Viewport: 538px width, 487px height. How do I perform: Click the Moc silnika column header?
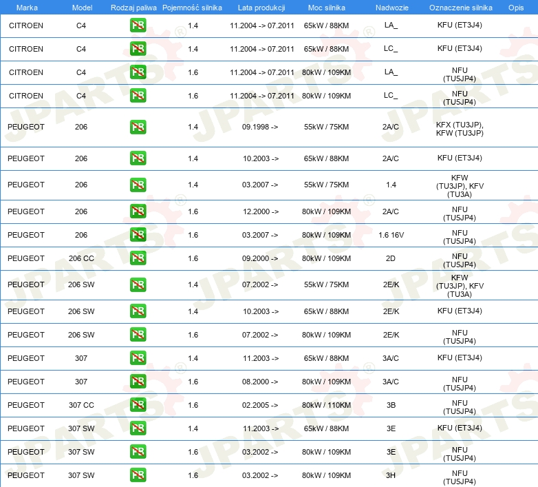(x=326, y=8)
